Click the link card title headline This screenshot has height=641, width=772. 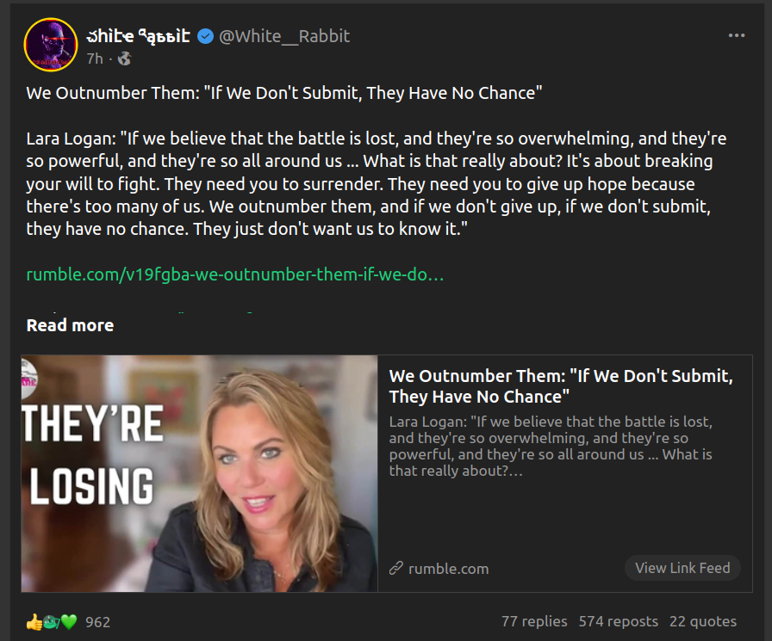coord(560,386)
